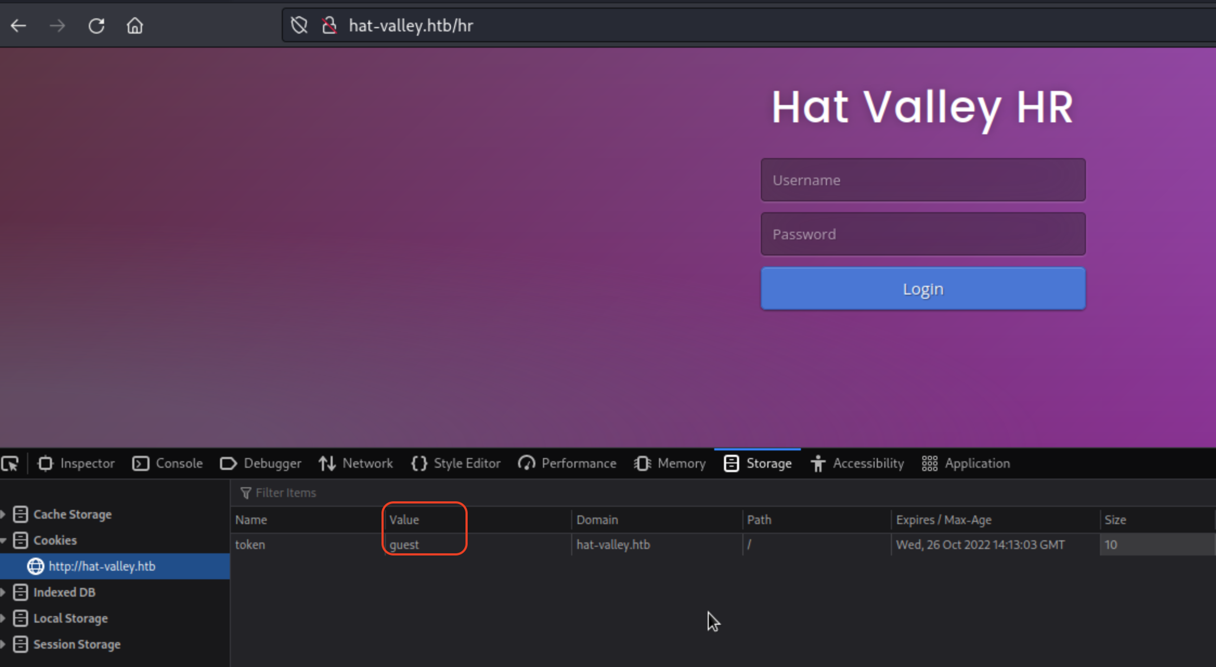Expand the Indexed DB node
Viewport: 1216px width, 667px height.
[3, 592]
